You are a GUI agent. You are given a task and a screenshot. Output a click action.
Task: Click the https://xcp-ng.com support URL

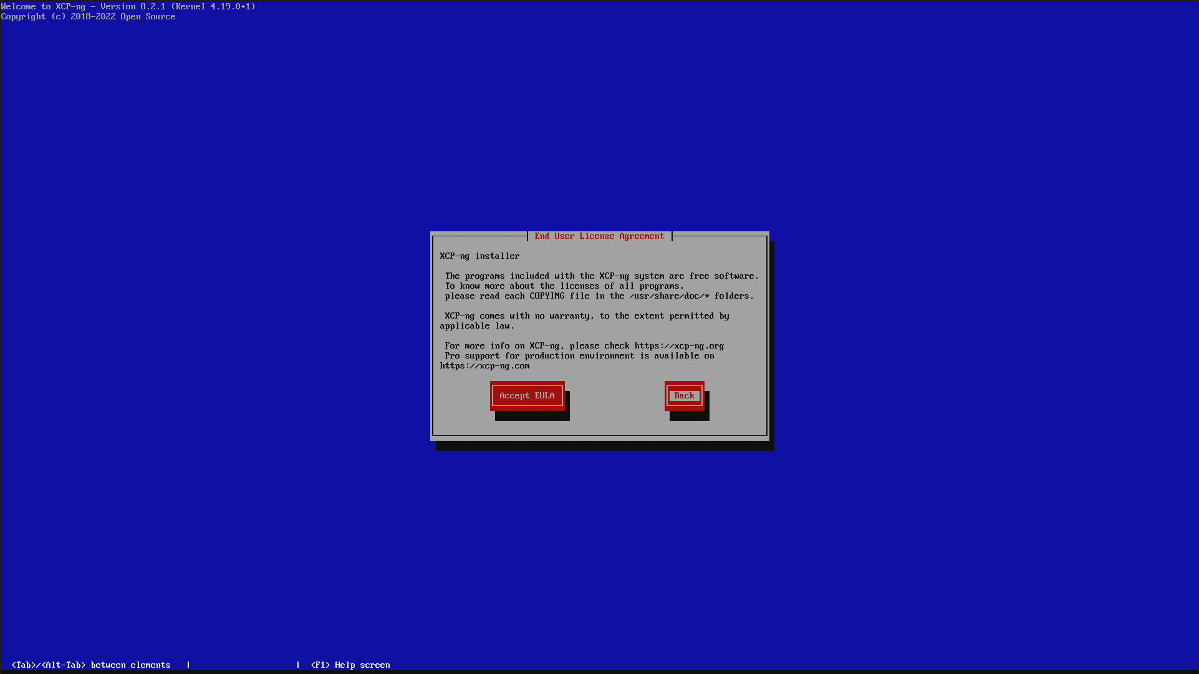pyautogui.click(x=484, y=366)
